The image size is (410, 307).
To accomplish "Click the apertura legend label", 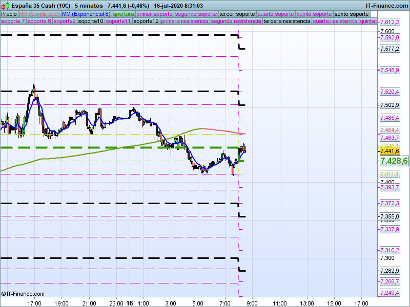I will pyautogui.click(x=124, y=14).
